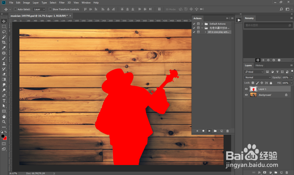Screen dimensions: 294x175
Task: Select the Eraser tool
Action: click(4, 74)
